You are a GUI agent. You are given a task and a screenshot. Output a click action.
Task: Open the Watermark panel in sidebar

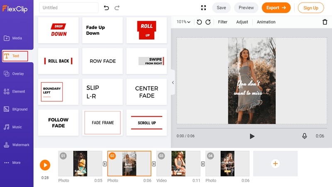coord(17,145)
